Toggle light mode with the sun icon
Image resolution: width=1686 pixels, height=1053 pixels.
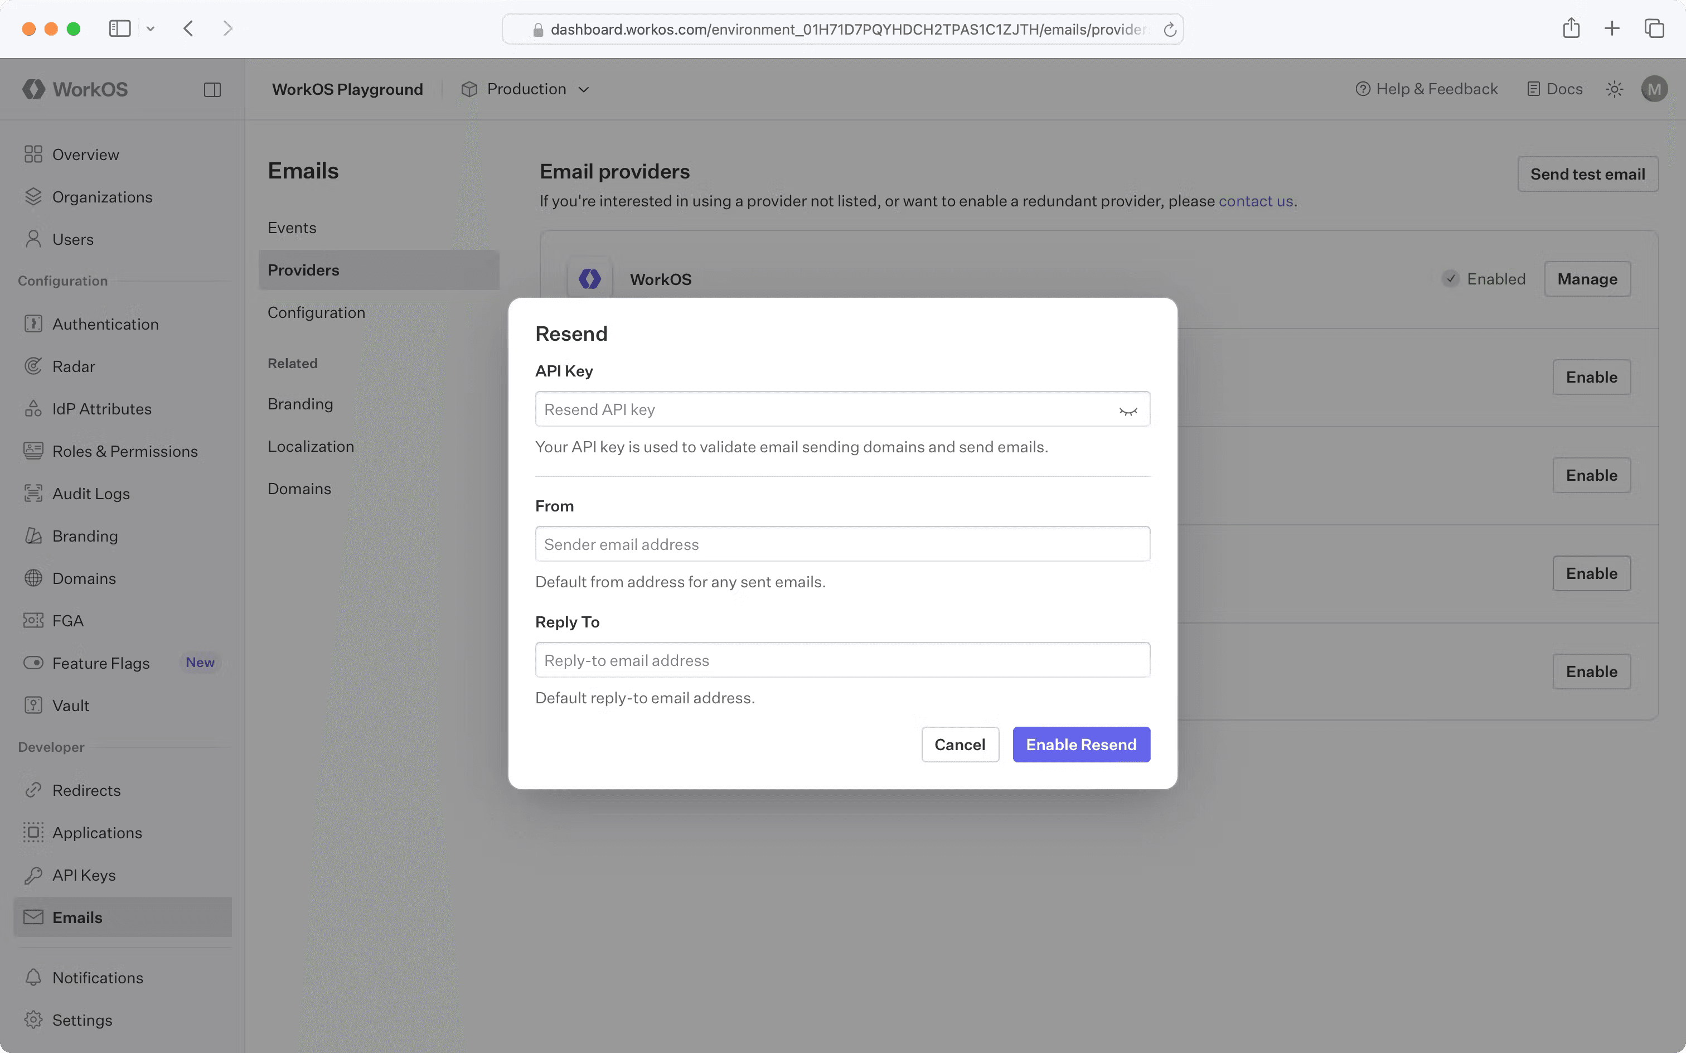(x=1615, y=89)
